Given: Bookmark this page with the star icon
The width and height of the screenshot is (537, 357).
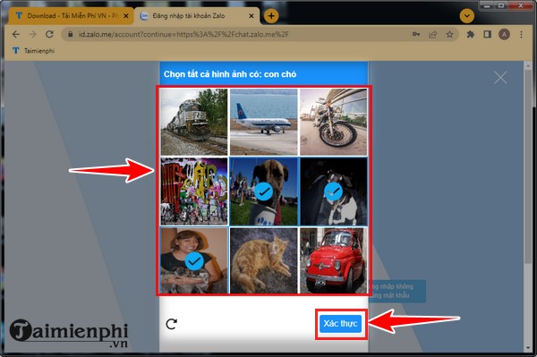Looking at the screenshot, I should pos(449,34).
